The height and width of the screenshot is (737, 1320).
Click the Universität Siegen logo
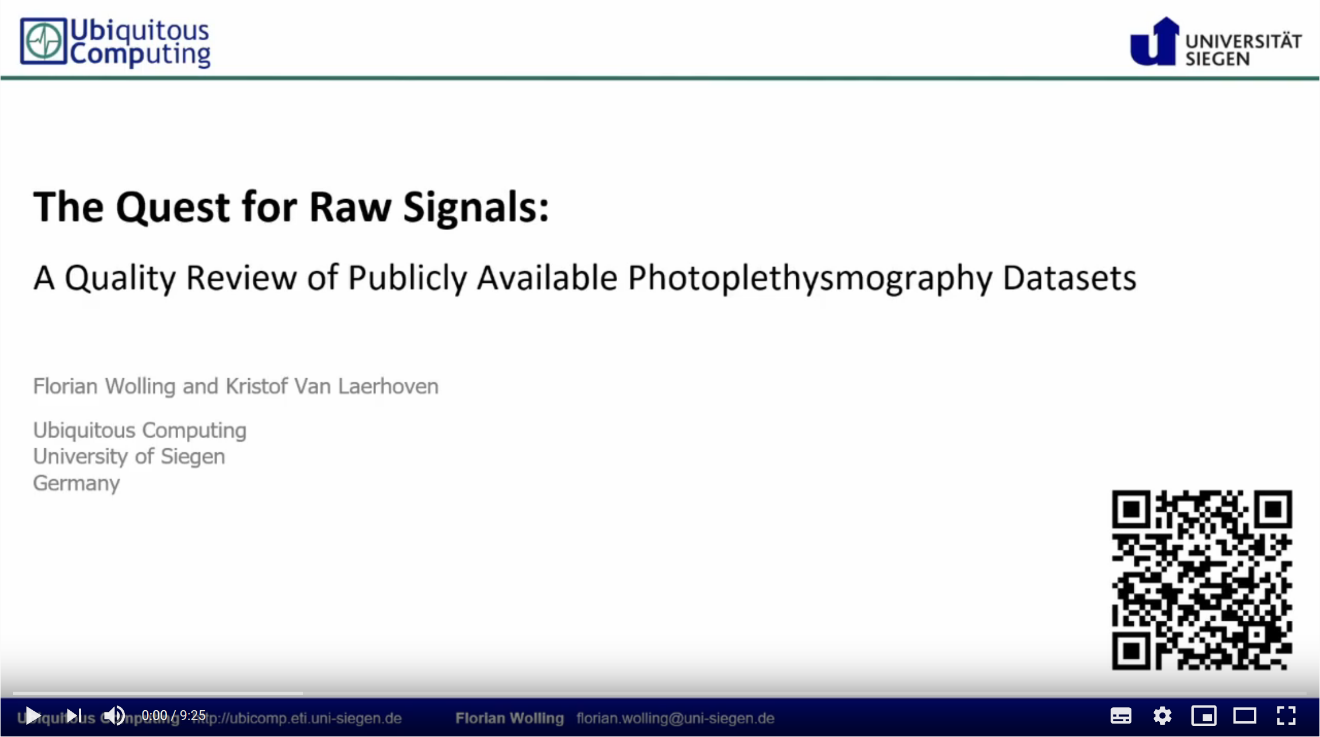tap(1215, 42)
